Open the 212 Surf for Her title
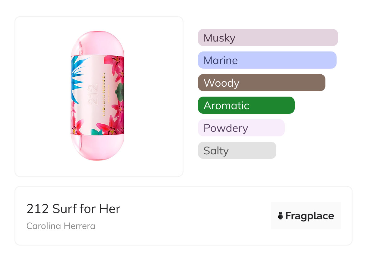 point(73,209)
